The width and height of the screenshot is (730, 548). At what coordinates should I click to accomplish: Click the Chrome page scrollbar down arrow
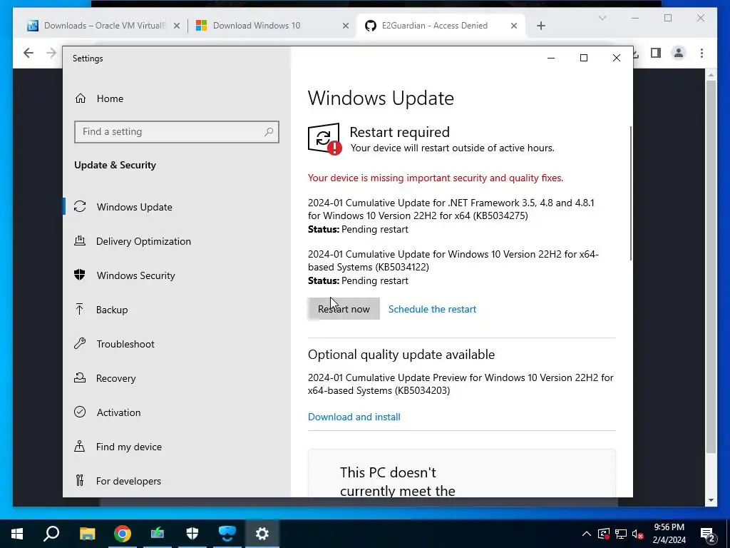711,500
